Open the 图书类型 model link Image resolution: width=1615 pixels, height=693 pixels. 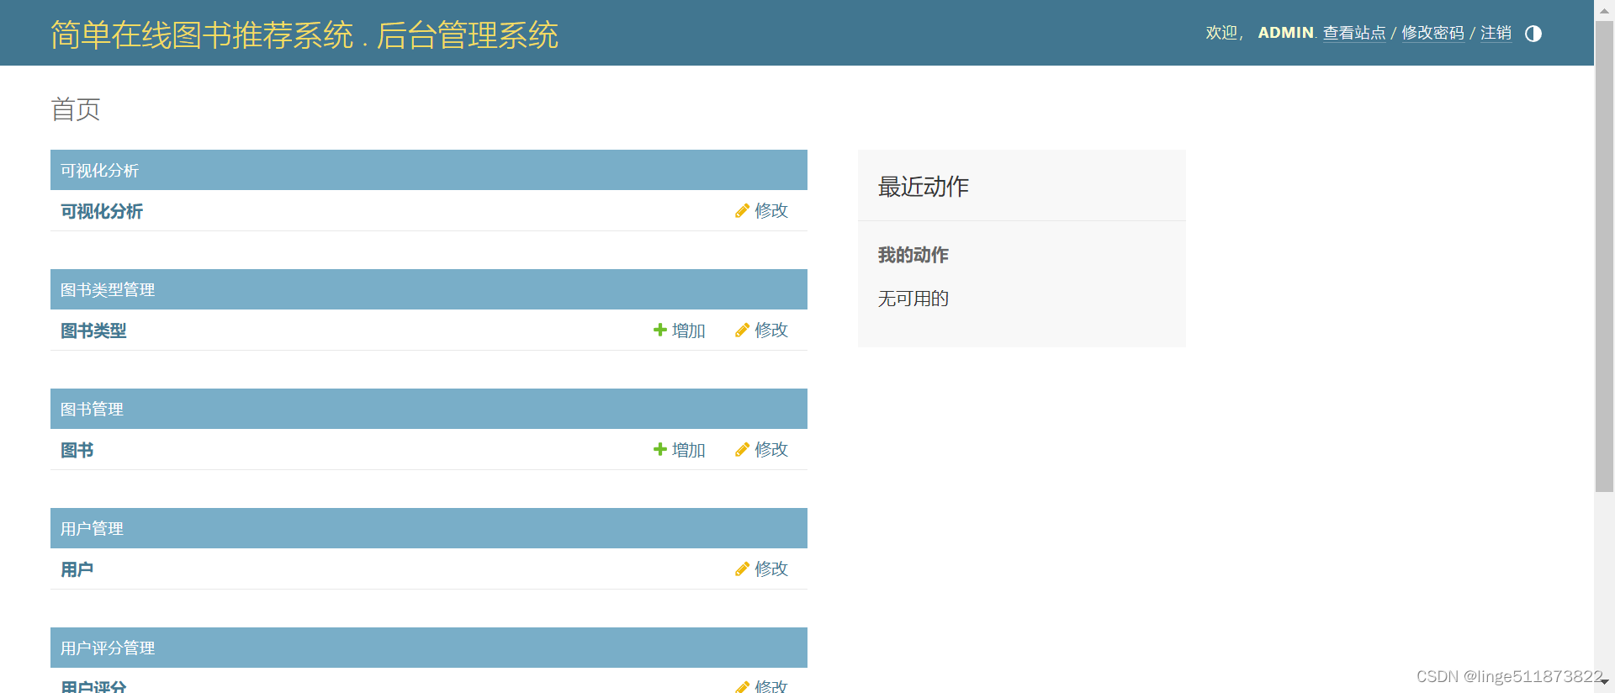(93, 331)
